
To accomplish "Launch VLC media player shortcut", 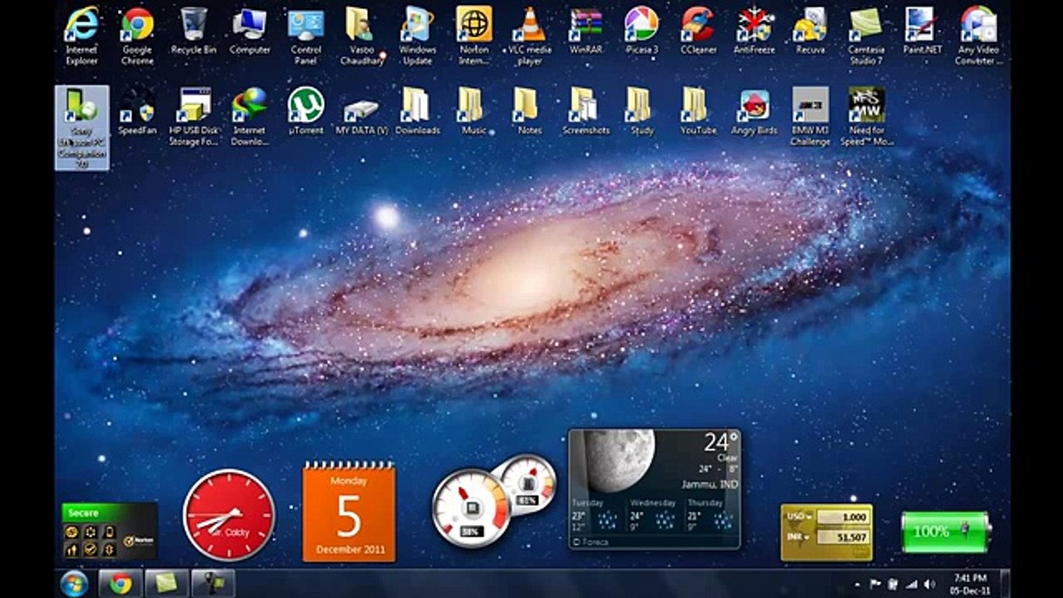I will [x=530, y=35].
